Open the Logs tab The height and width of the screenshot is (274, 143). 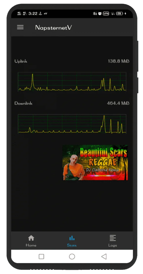112,241
